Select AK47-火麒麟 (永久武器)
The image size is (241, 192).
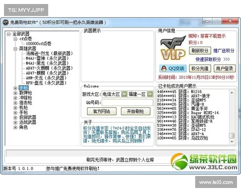[x=49, y=68]
